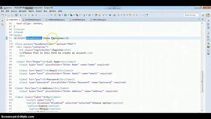The width and height of the screenshot is (211, 119).
Task: Click the highlighted 'ShowDetails' href text
Action: pos(34,38)
